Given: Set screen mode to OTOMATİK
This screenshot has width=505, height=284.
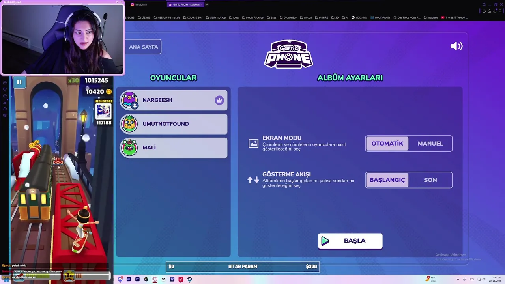Looking at the screenshot, I should pos(387,144).
